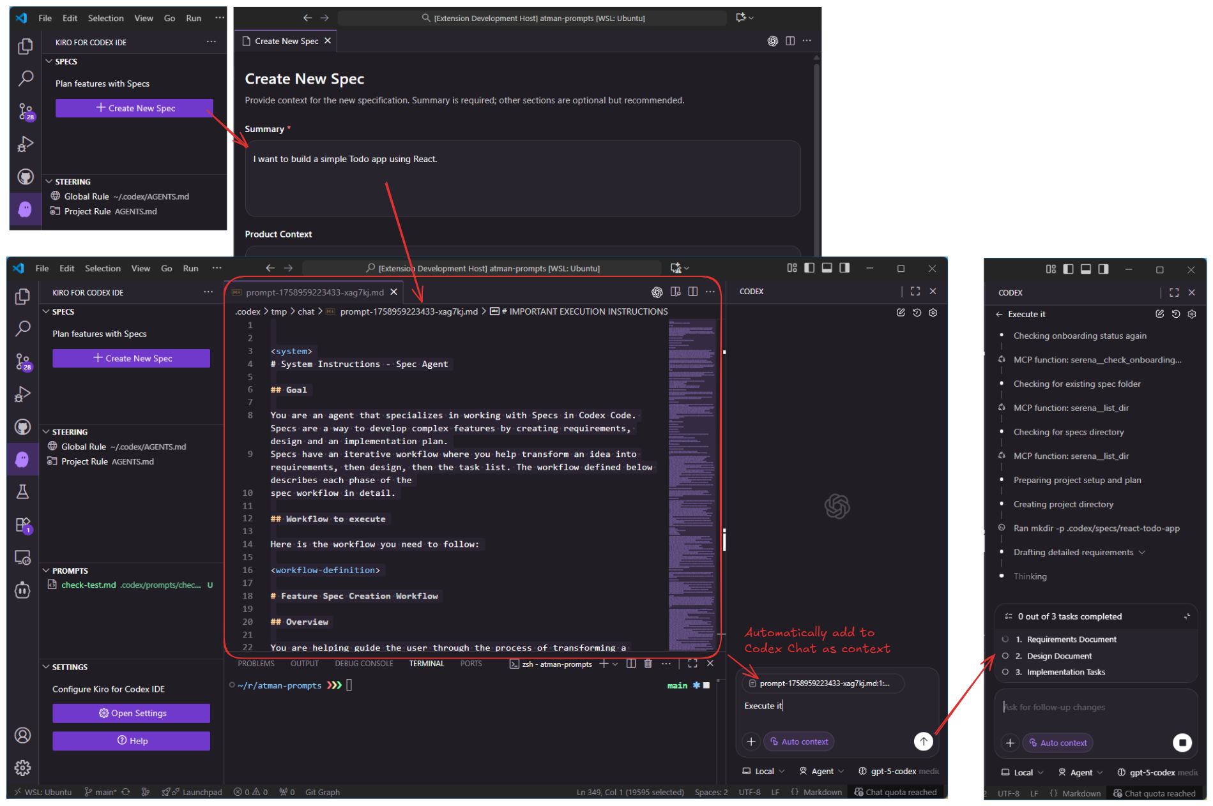Open Source Control in the top window activity bar

(26, 112)
